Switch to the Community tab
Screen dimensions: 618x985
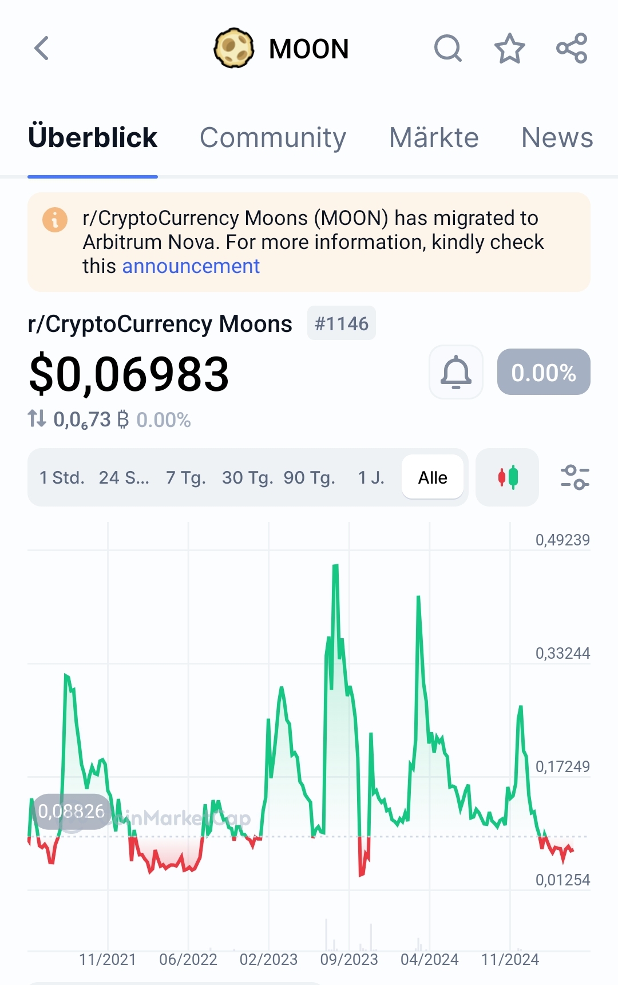(x=273, y=137)
